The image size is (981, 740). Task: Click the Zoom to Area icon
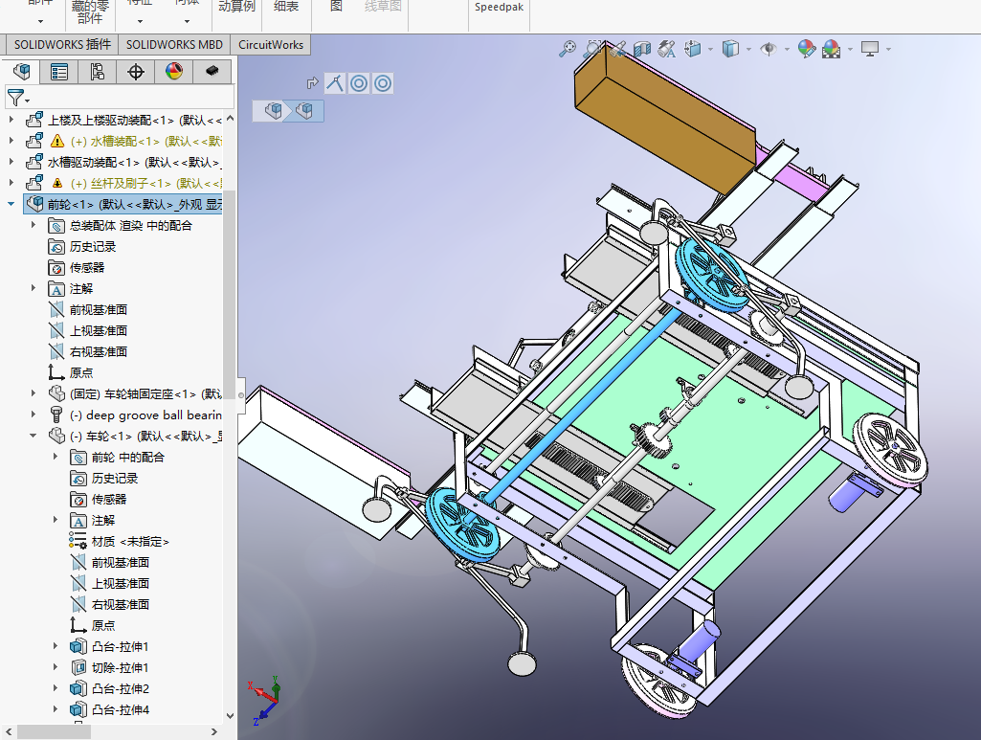[591, 49]
